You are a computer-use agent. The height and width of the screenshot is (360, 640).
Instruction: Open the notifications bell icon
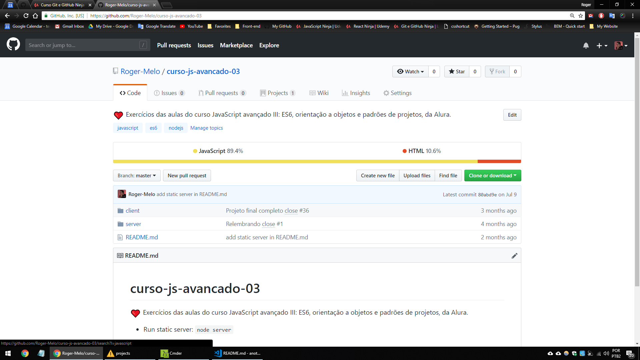click(x=586, y=45)
